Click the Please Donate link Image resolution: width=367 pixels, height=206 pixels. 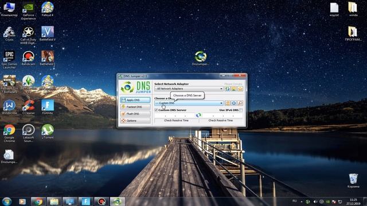(x=233, y=84)
